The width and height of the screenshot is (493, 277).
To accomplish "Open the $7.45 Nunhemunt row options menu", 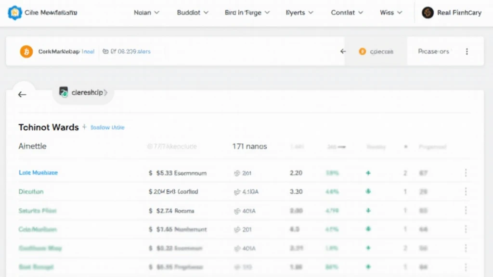I will click(x=466, y=229).
